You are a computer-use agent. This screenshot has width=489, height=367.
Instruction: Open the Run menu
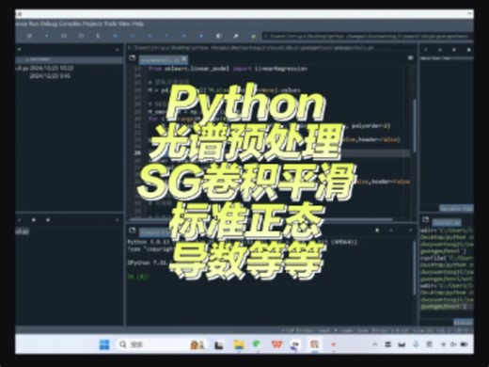pyautogui.click(x=34, y=24)
